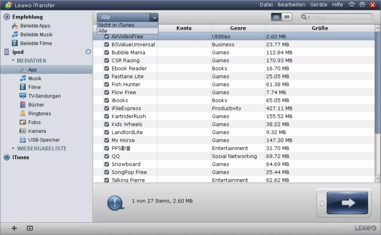
Task: Uncheck the Bubble Mania checkbox
Action: pyautogui.click(x=107, y=53)
